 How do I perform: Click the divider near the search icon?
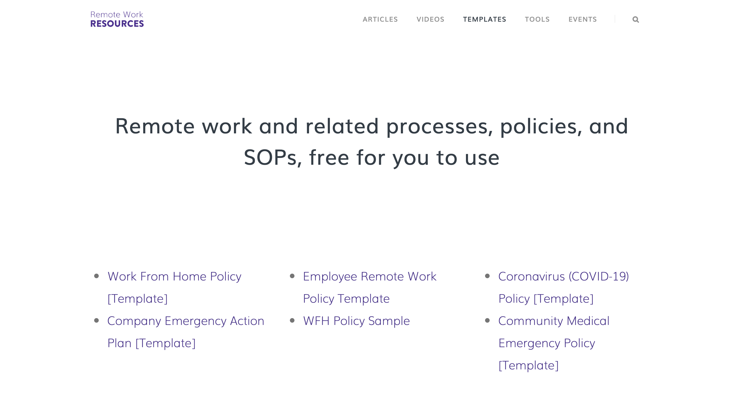click(615, 19)
